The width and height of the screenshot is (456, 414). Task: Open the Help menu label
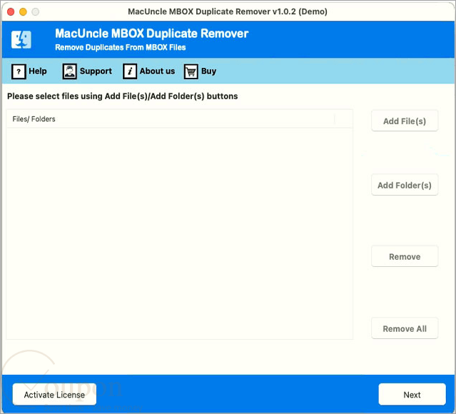point(38,71)
